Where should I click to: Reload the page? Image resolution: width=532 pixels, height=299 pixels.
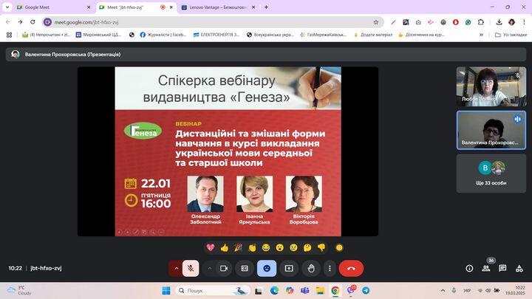coord(33,22)
